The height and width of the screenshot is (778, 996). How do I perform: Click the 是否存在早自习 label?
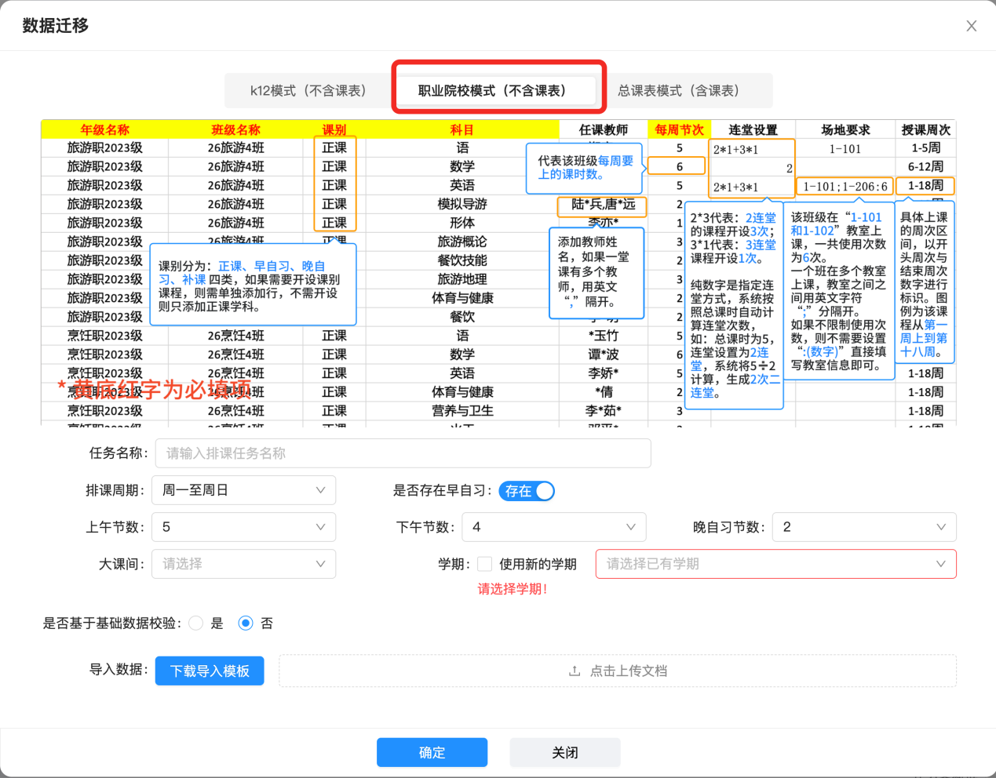point(443,491)
